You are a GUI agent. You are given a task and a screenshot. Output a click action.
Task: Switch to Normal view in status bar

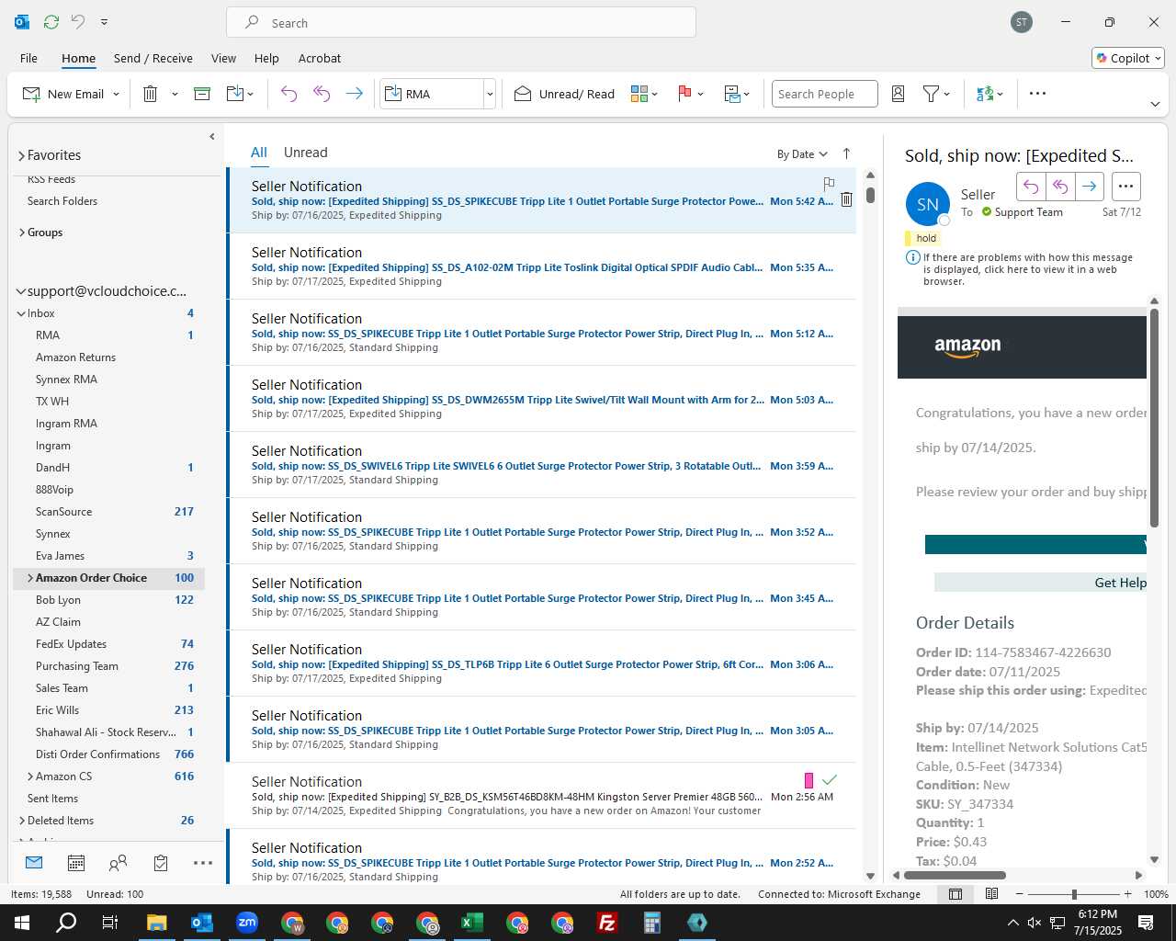click(955, 894)
